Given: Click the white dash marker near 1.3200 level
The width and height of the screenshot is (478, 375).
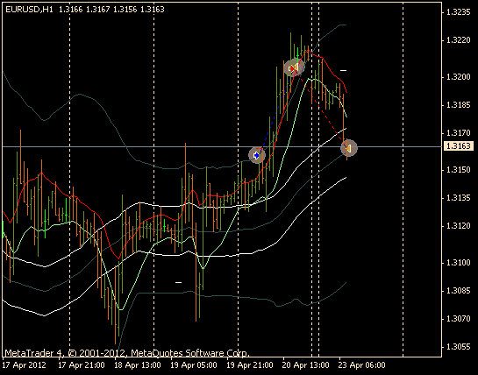Looking at the screenshot, I should (x=343, y=70).
